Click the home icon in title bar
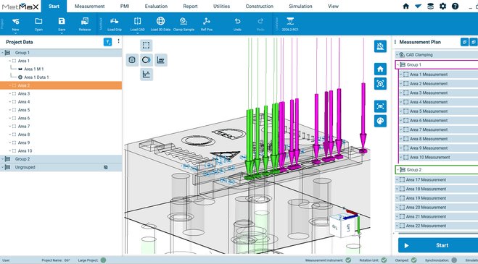478x264 pixels. [405, 6]
